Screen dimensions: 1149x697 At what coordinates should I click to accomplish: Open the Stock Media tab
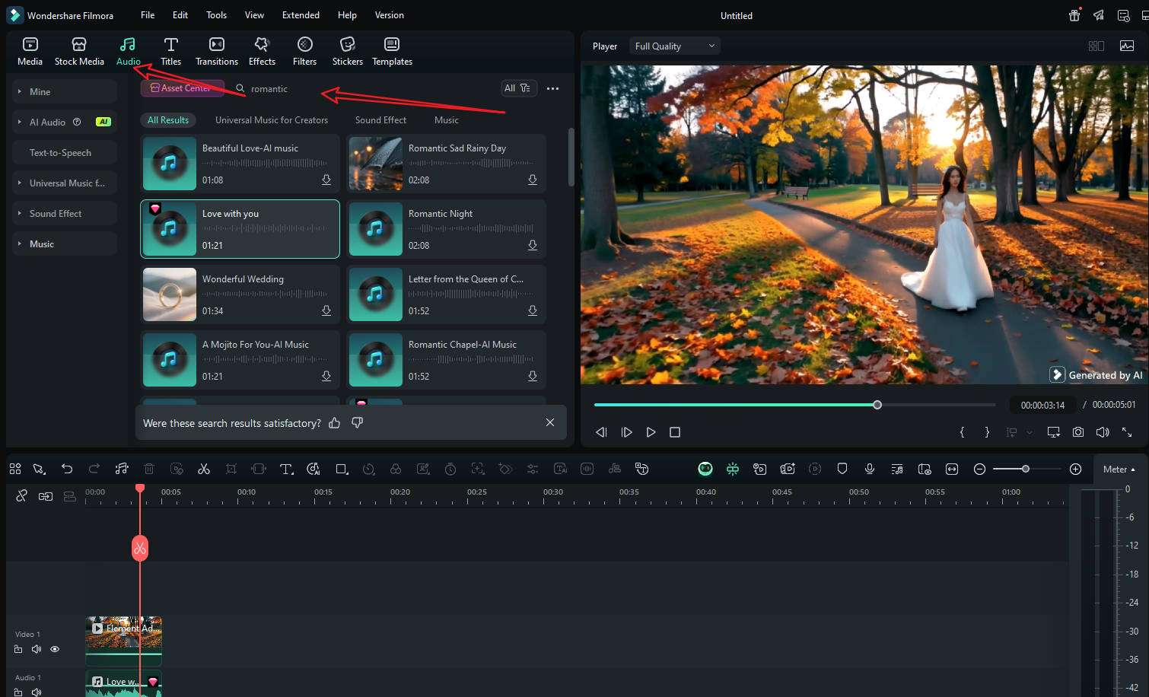pos(79,51)
